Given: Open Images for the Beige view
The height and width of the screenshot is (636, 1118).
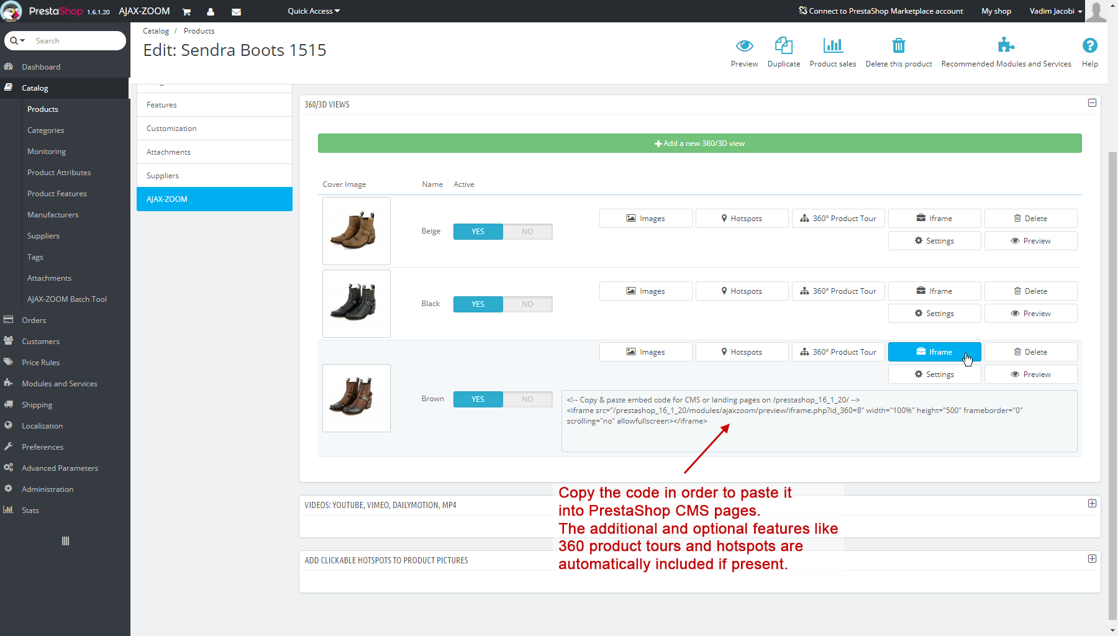Looking at the screenshot, I should pyautogui.click(x=646, y=219).
